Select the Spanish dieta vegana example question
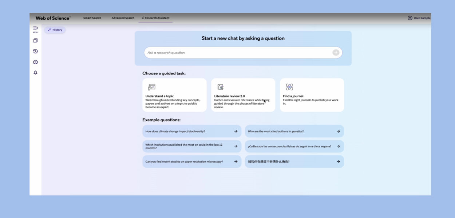 294,146
